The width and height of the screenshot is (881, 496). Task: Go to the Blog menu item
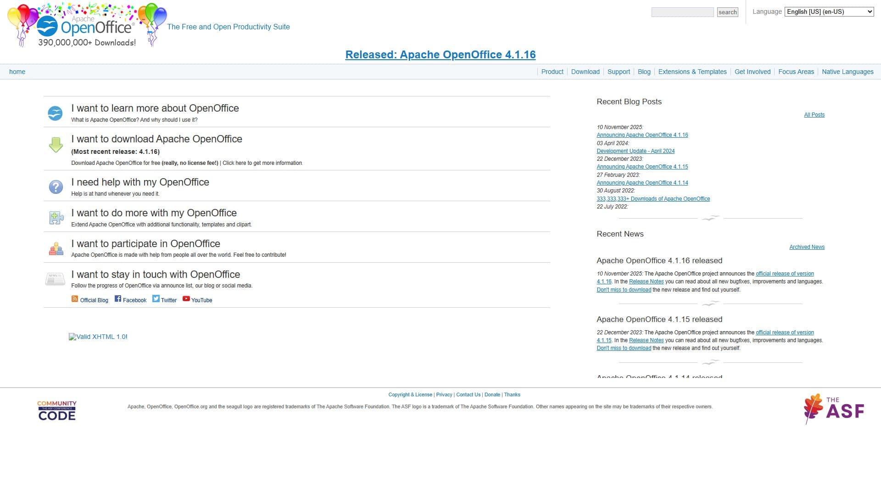coord(644,72)
